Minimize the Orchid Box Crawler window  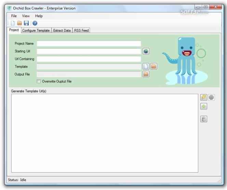[198, 7]
